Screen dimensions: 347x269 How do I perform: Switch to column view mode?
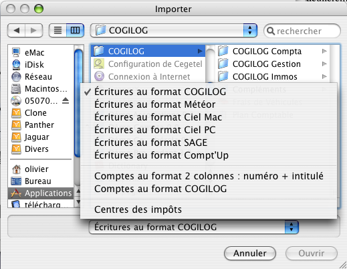(x=75, y=30)
